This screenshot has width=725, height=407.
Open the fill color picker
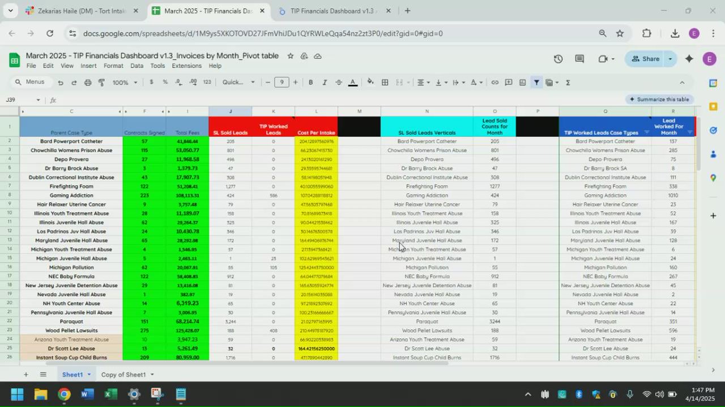pos(370,82)
